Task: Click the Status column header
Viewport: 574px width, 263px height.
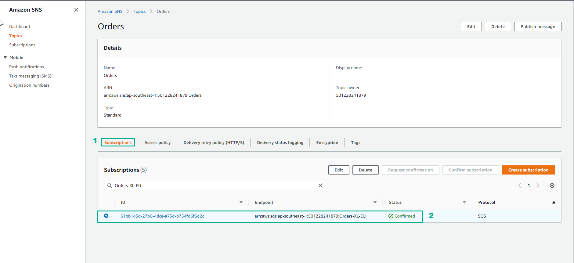Action: 395,202
